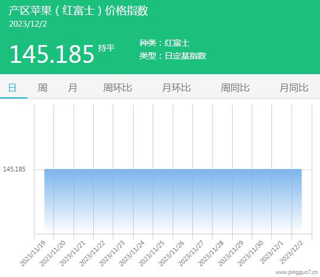Switch to the 月 (monthly) tab

click(x=72, y=88)
